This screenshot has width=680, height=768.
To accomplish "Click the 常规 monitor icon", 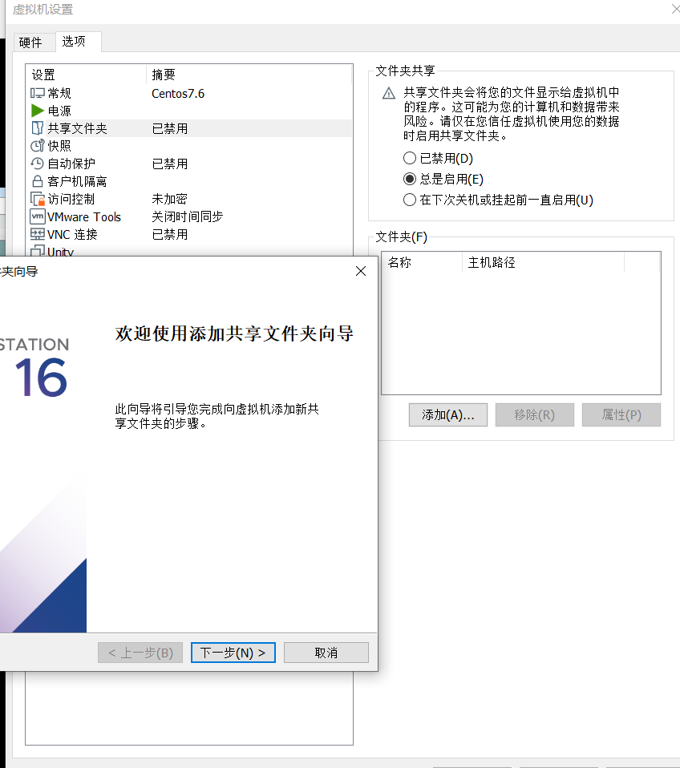I will click(37, 93).
